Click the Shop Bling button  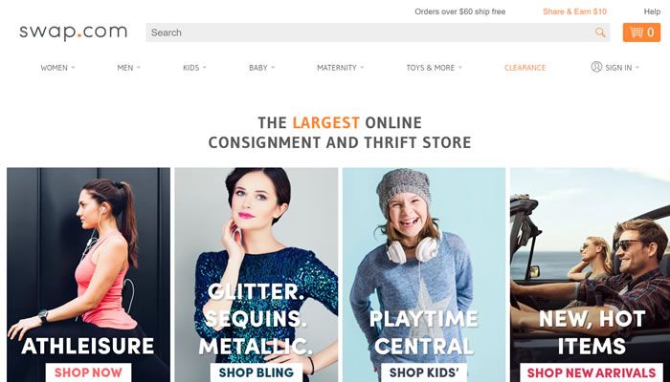click(257, 372)
